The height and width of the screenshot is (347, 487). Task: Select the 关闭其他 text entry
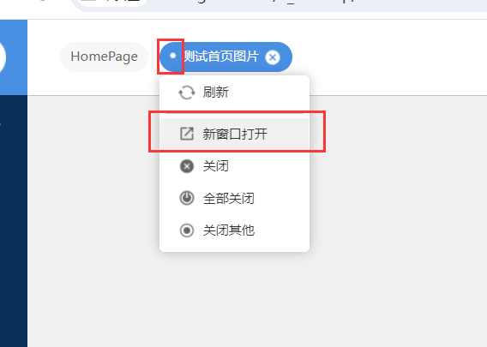229,230
